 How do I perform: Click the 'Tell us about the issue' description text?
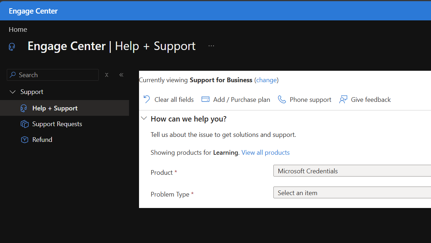coord(223,135)
